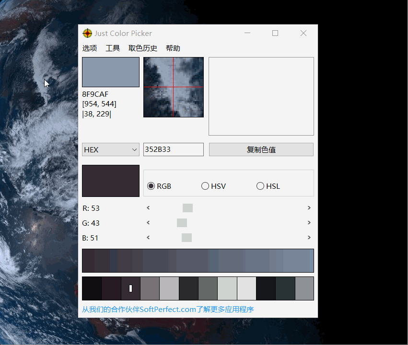Screen dimensions: 408x345
Task: Select the HSV color mode radio button
Action: 205,186
